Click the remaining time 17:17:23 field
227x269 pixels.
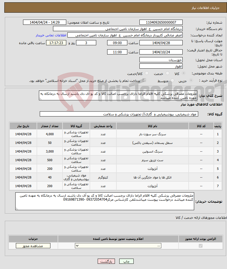[56, 43]
